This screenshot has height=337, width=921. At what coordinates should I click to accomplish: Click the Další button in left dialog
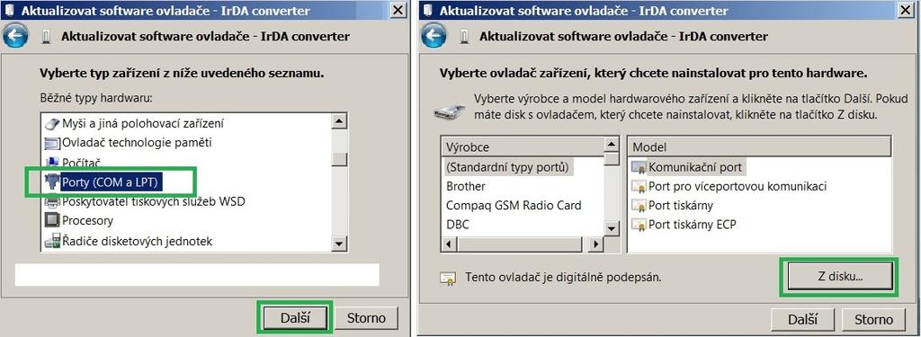[295, 318]
